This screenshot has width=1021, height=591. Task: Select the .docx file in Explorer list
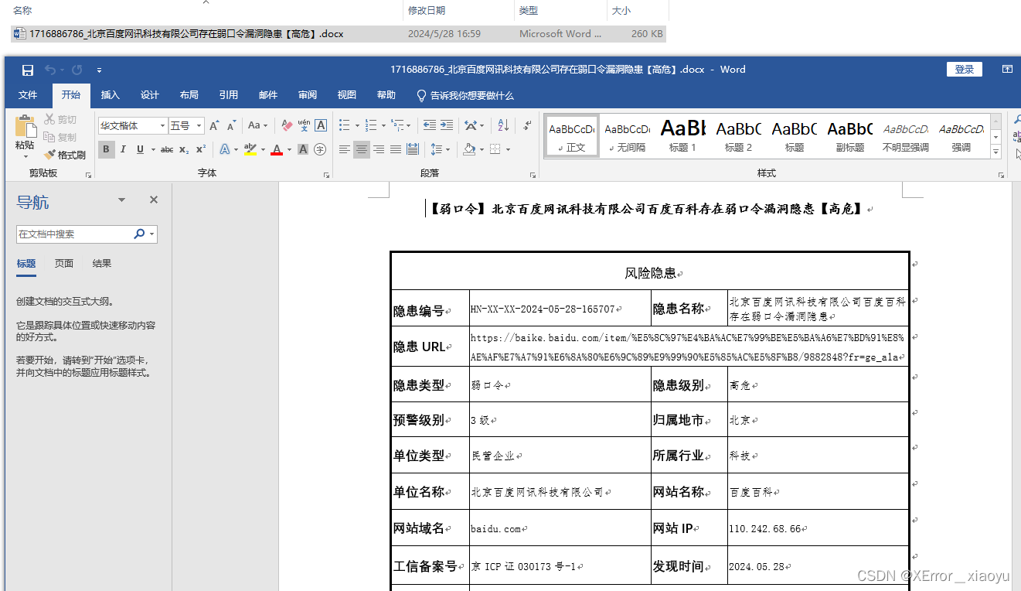click(x=338, y=34)
